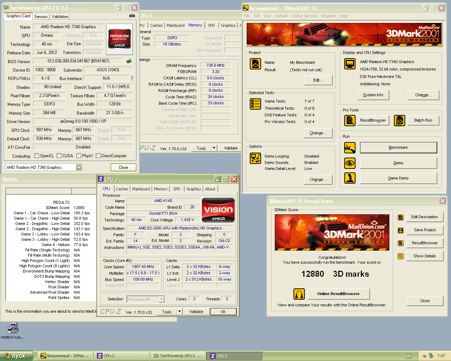Open the Online Services menu in 3DMark2001
This screenshot has width=451, height=361.
pyautogui.click(x=304, y=16)
